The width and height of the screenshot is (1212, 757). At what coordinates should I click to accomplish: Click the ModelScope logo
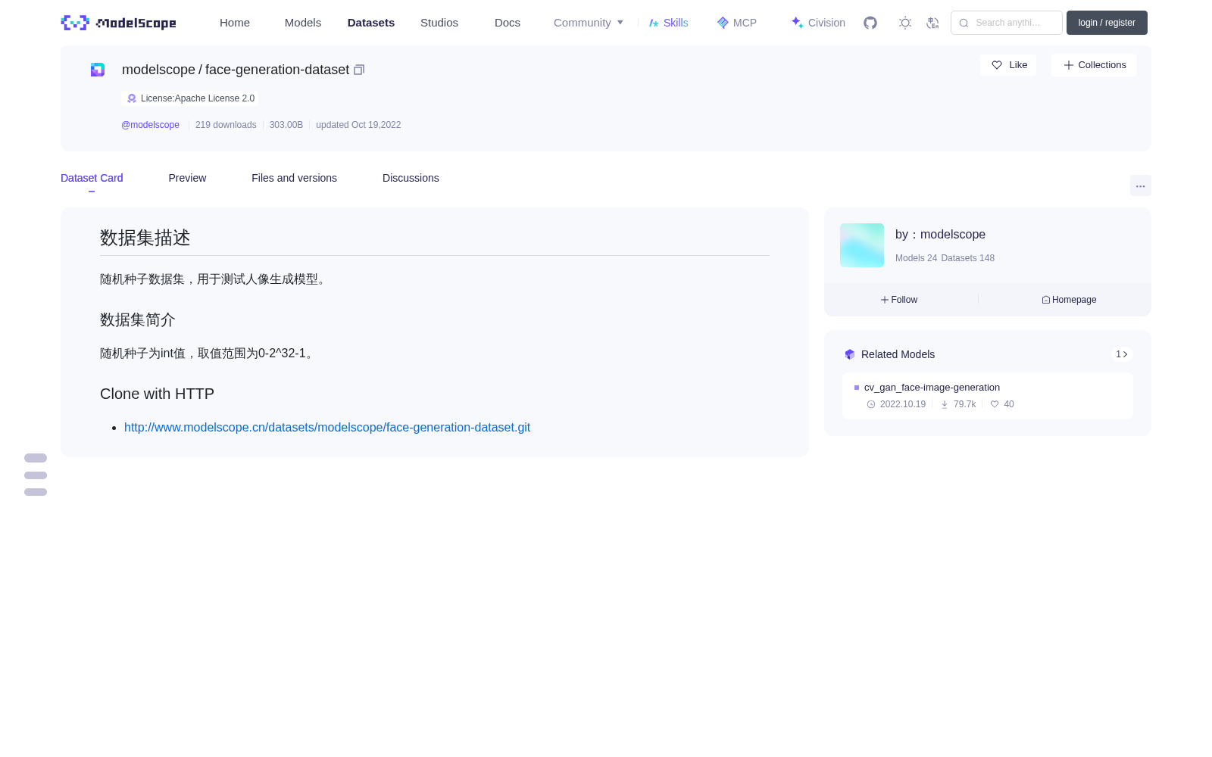[119, 23]
